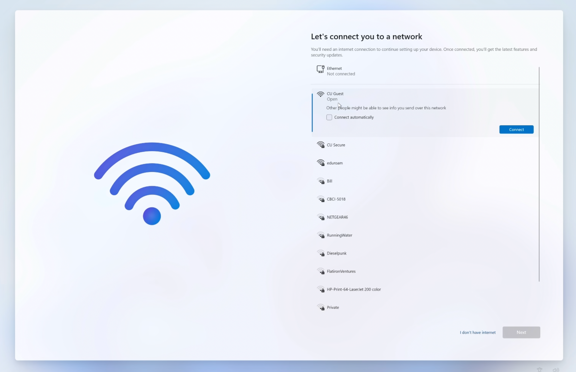Screen dimensions: 576x372
Task: Select the HP-Print-64-LaserJet 200 color network
Action: 425,289
